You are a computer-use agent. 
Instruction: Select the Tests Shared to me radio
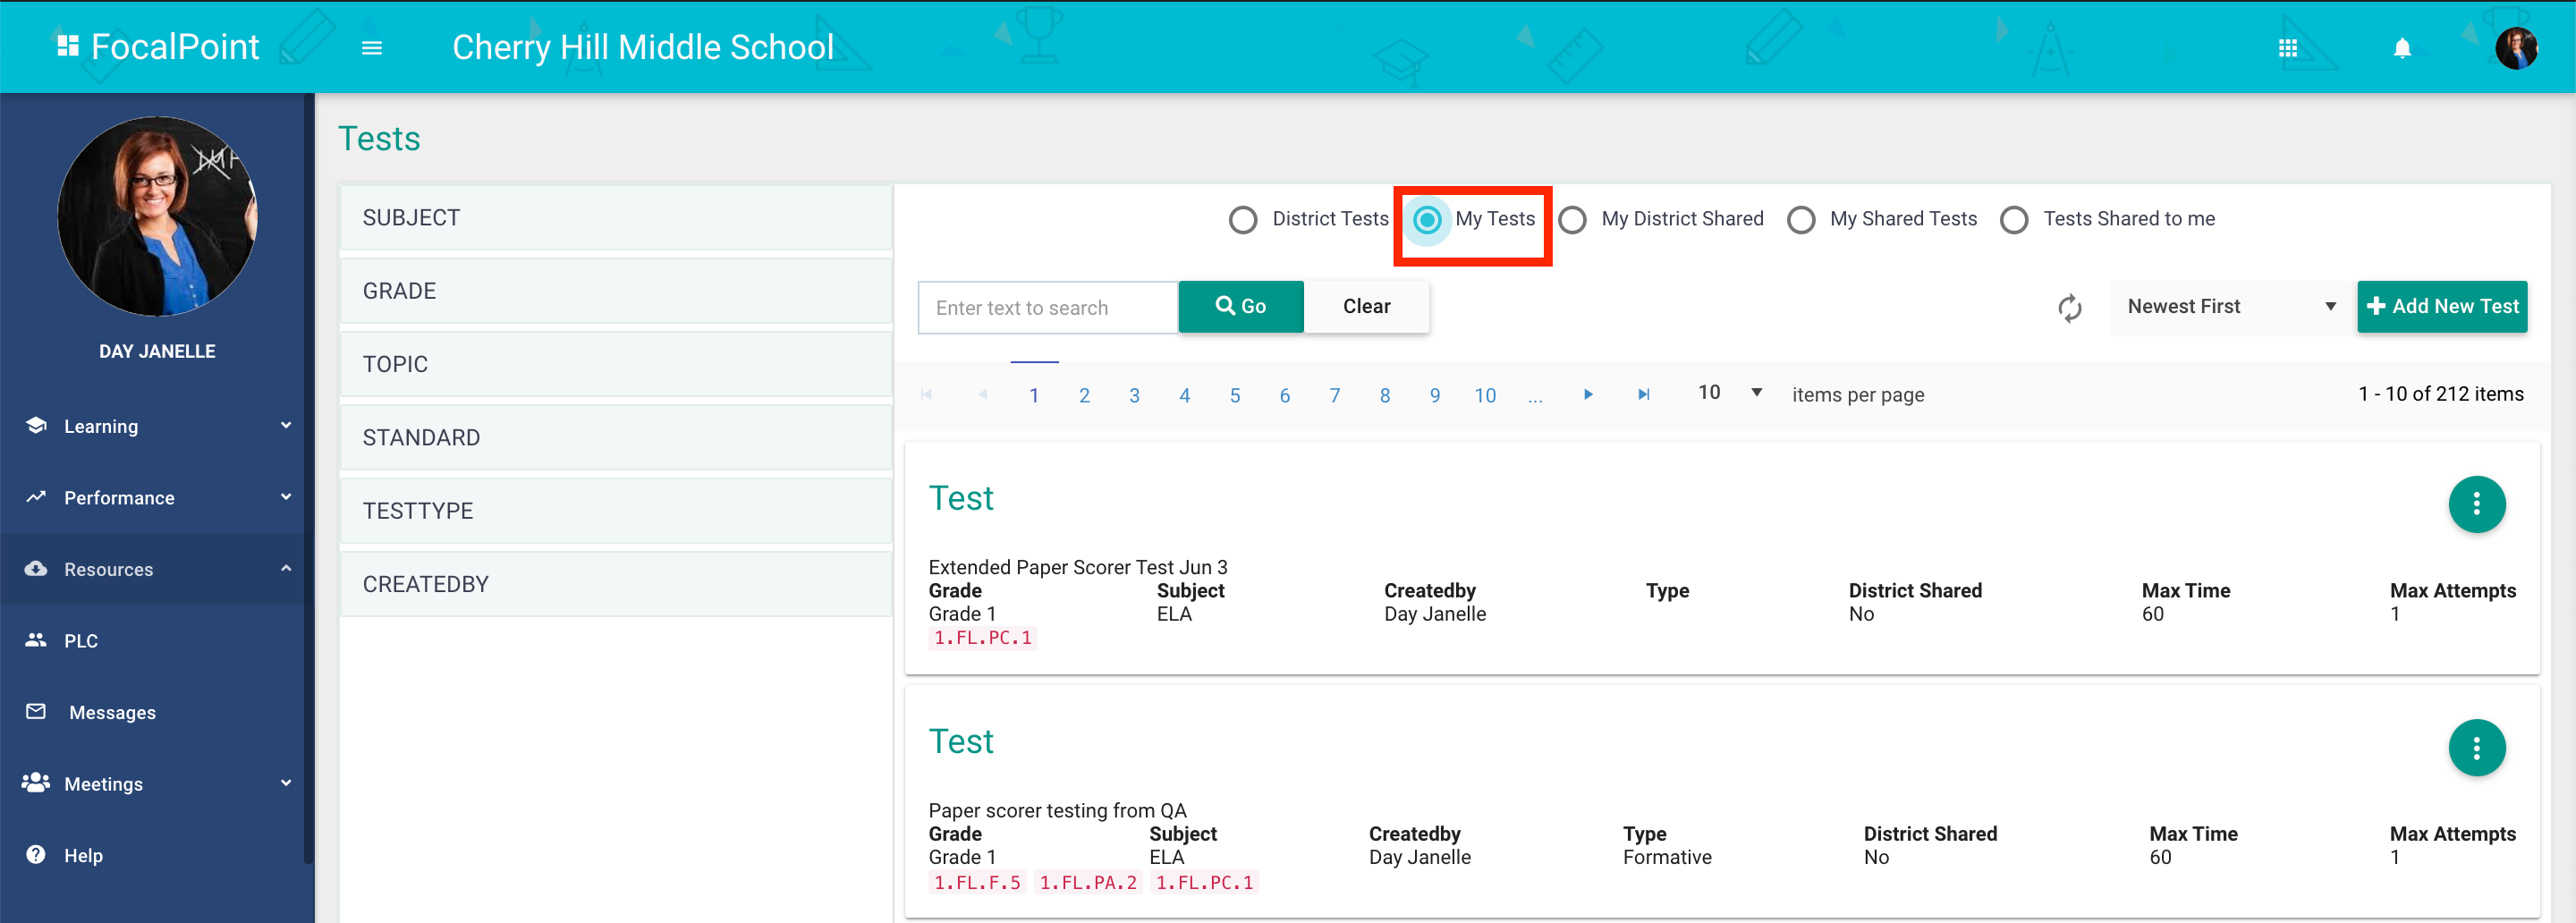click(2014, 220)
